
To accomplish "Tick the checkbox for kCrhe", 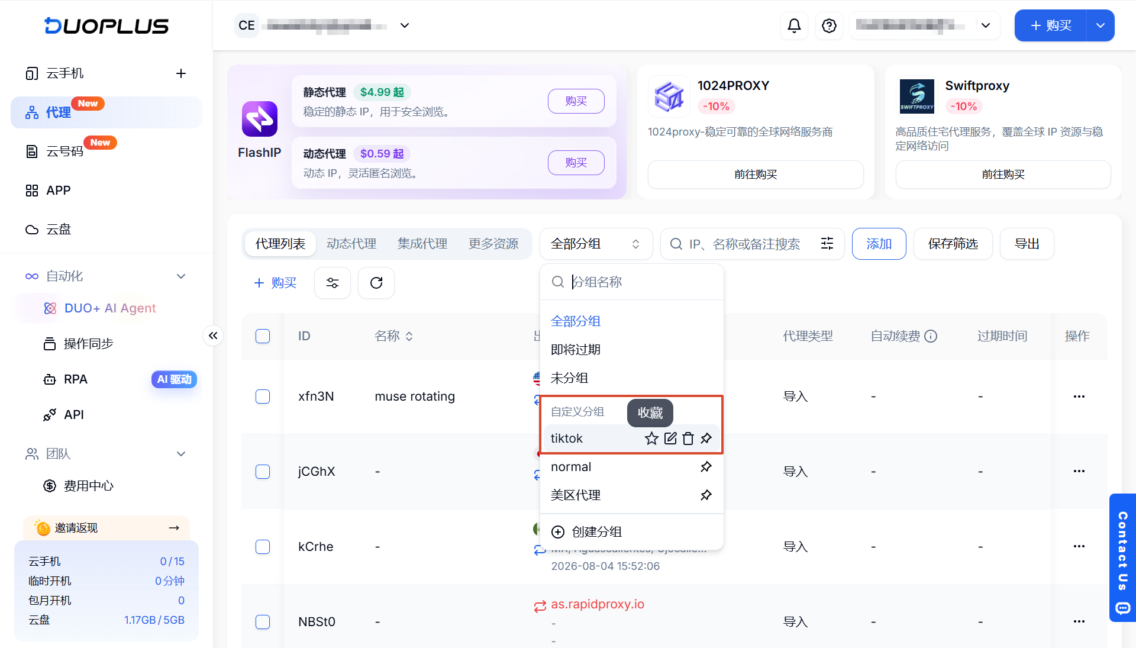I will [263, 547].
